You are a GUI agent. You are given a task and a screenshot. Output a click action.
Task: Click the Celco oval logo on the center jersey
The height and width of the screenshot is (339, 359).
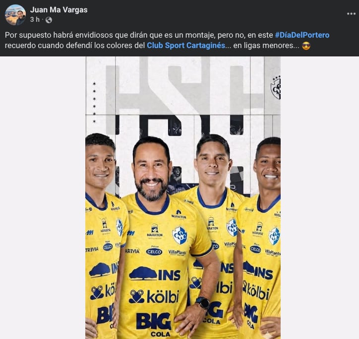coord(154,251)
